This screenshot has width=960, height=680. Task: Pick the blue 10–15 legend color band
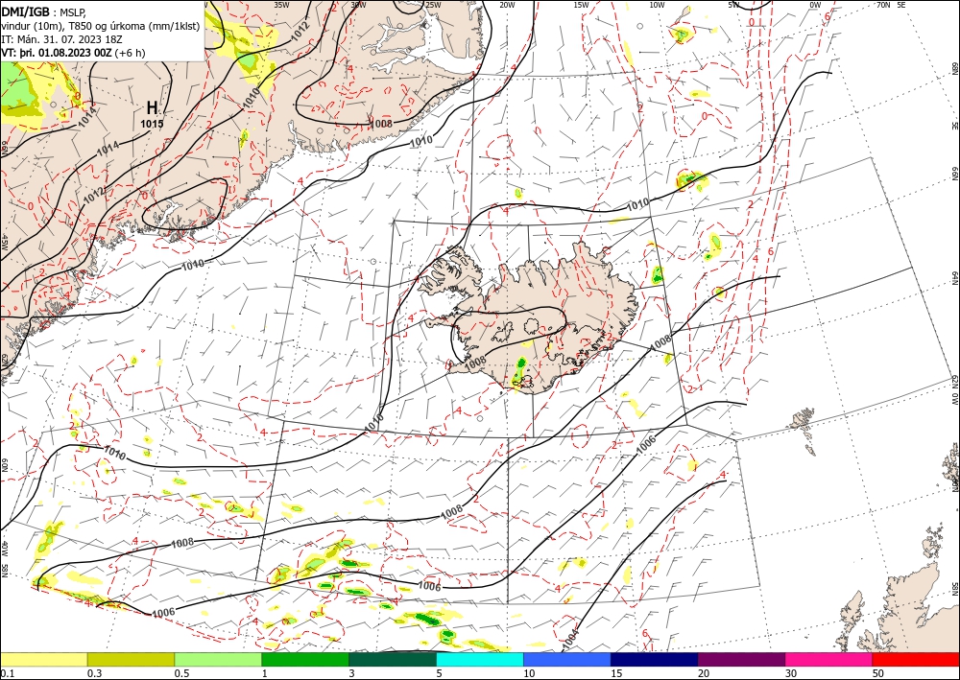pyautogui.click(x=567, y=659)
